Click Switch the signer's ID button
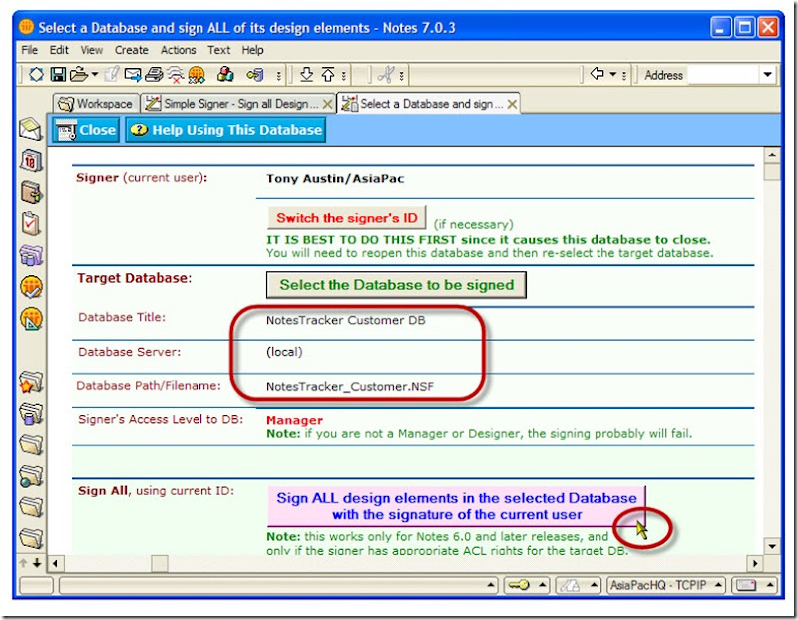The height and width of the screenshot is (620, 798). pos(347,218)
